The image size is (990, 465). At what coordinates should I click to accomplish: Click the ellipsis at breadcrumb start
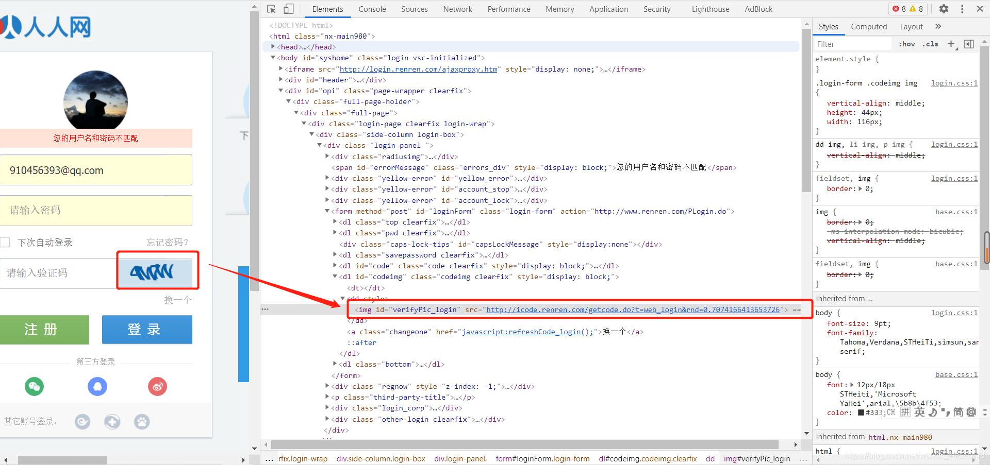269,458
